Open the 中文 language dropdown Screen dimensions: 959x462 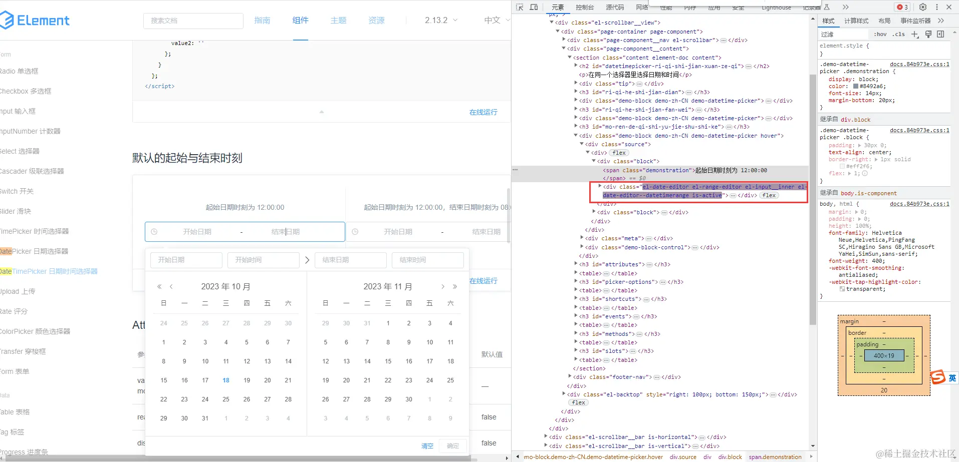pyautogui.click(x=497, y=21)
